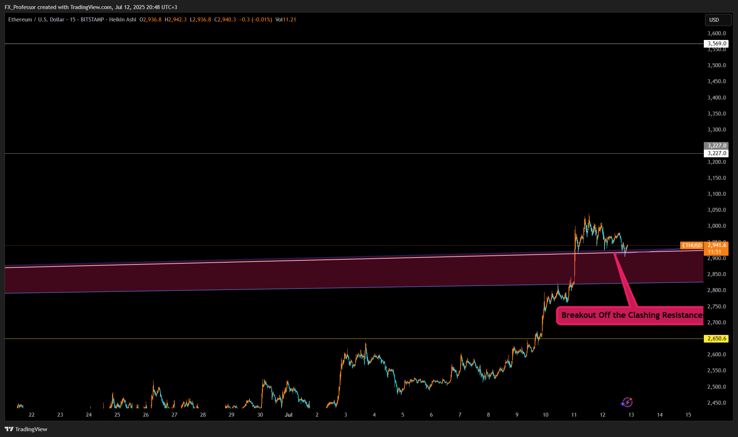This screenshot has width=738, height=437.
Task: Click the O2,936.8 open value
Action: [x=150, y=20]
